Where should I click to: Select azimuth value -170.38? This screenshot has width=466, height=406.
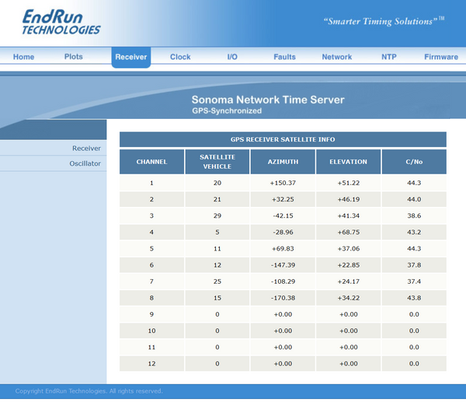coord(283,298)
